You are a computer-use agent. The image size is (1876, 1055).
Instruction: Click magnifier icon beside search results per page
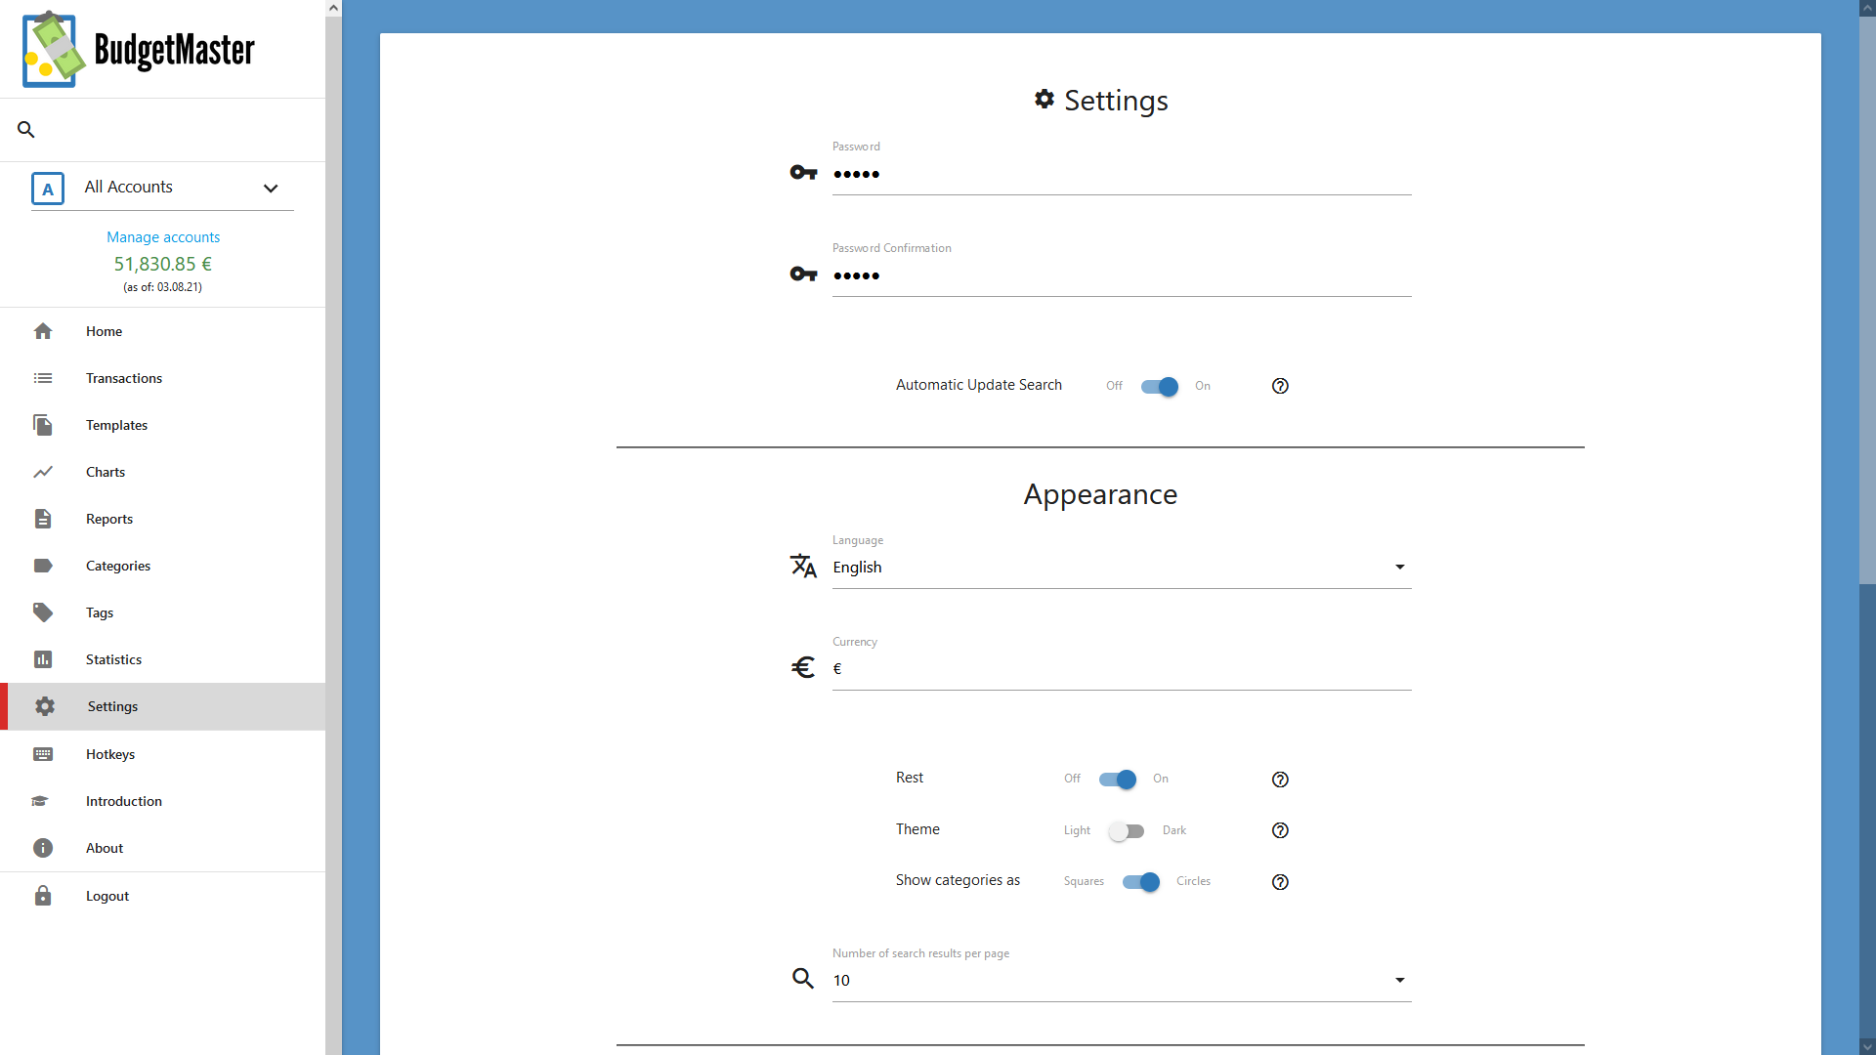tap(803, 979)
